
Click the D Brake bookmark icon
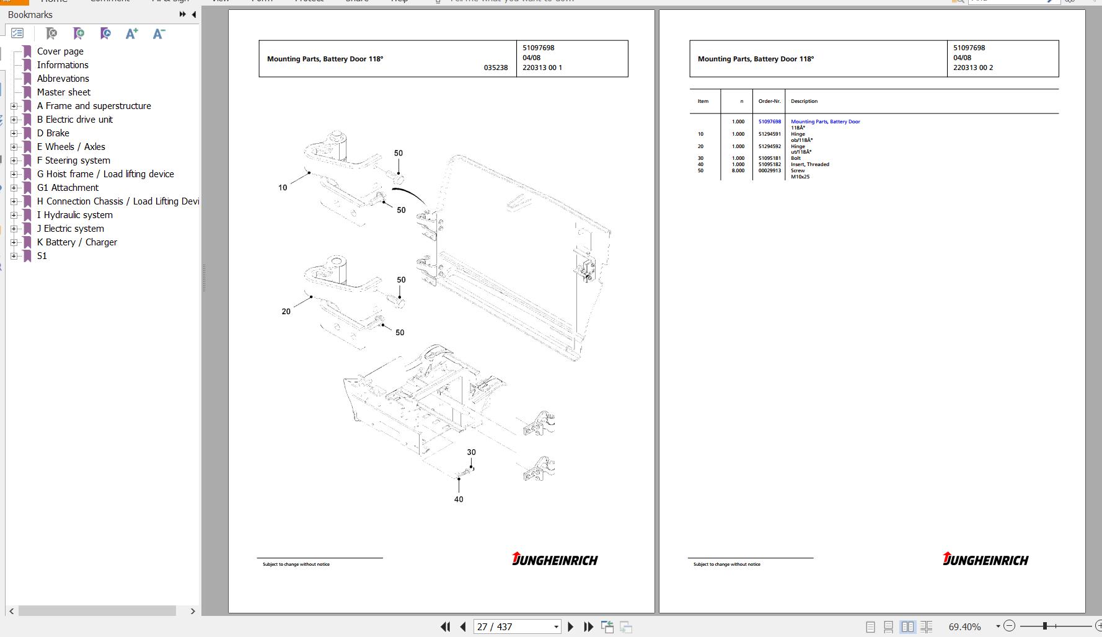(x=27, y=133)
